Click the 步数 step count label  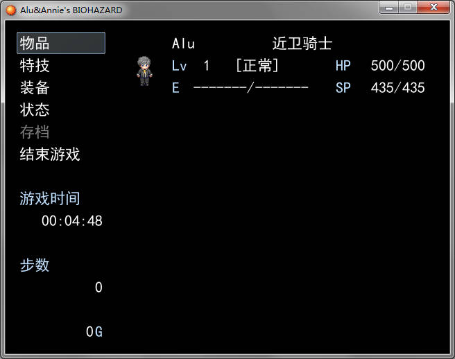coord(35,265)
